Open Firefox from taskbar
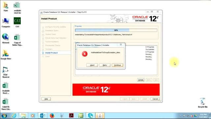211x119 pixels. (x=52, y=116)
